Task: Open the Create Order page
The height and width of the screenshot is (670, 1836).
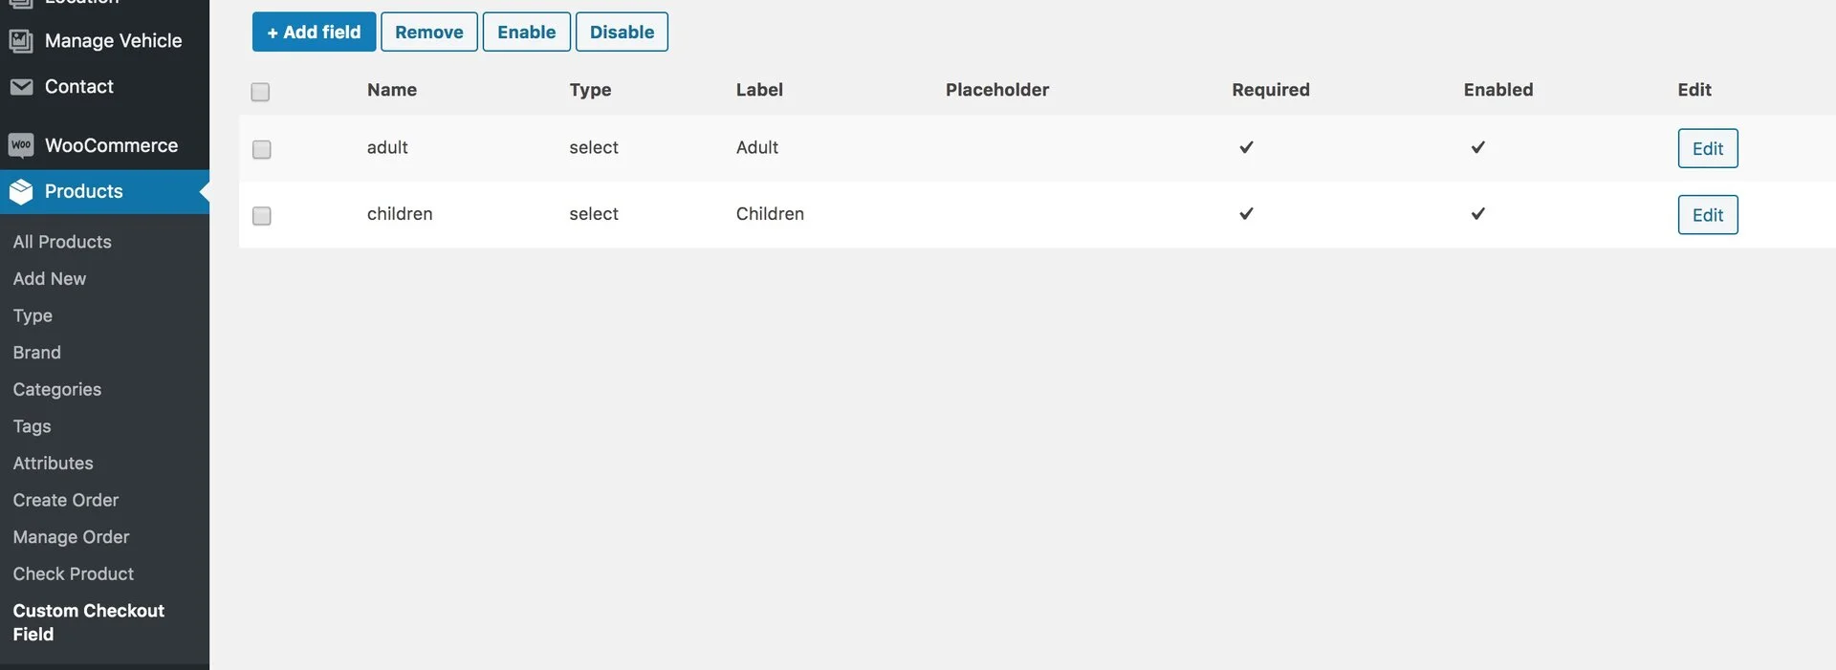Action: [66, 501]
